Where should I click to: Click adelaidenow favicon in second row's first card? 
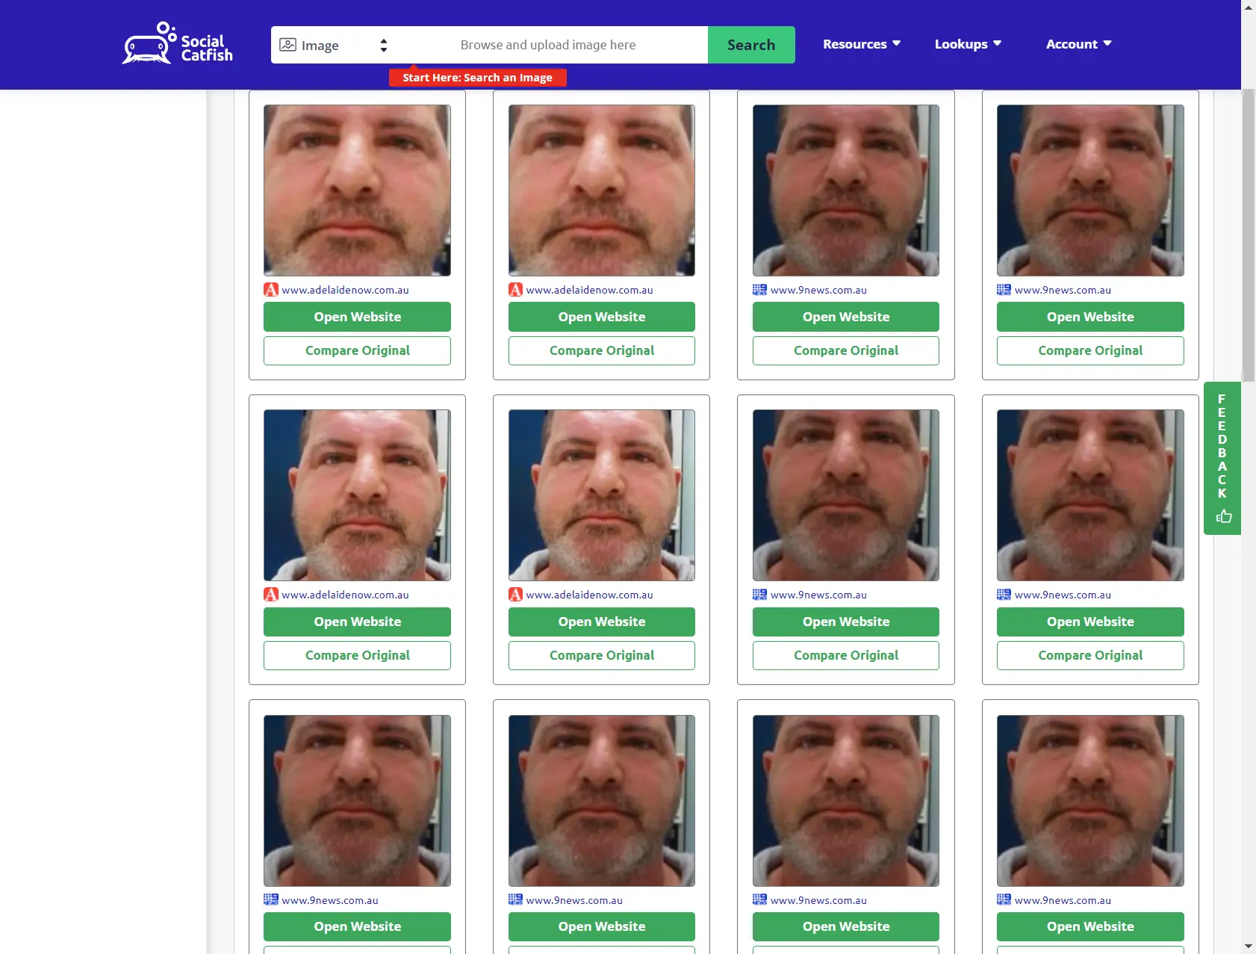(271, 595)
